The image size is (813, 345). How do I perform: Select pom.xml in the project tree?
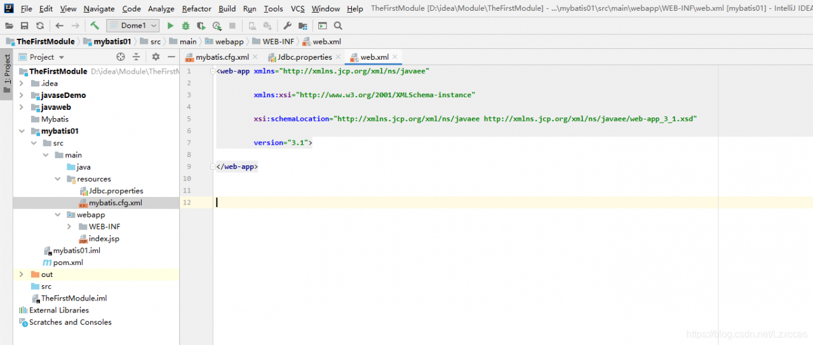pos(63,262)
